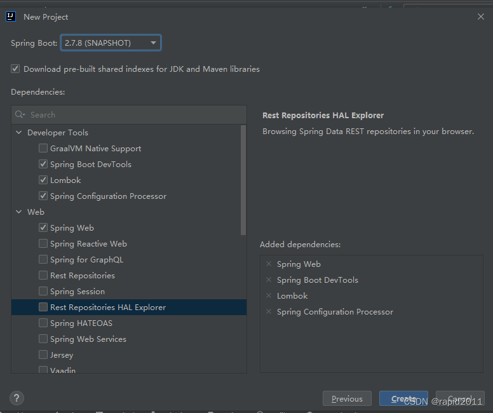Click the Previous button
Screen dimensions: 493x413
(x=347, y=398)
